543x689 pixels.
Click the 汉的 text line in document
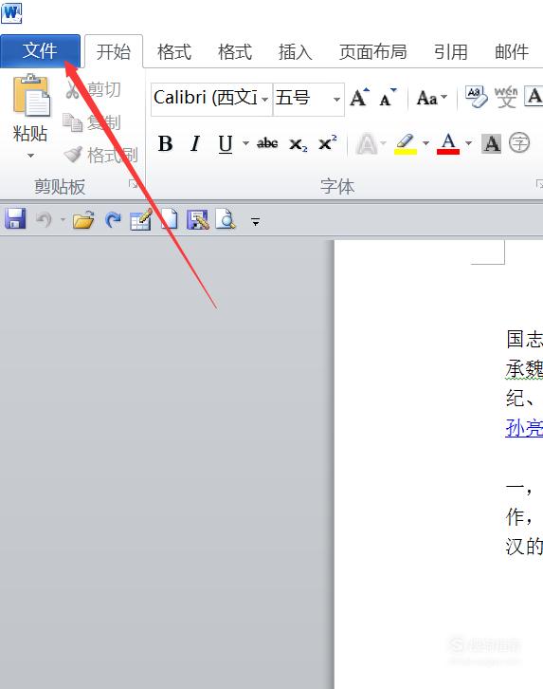[x=524, y=547]
